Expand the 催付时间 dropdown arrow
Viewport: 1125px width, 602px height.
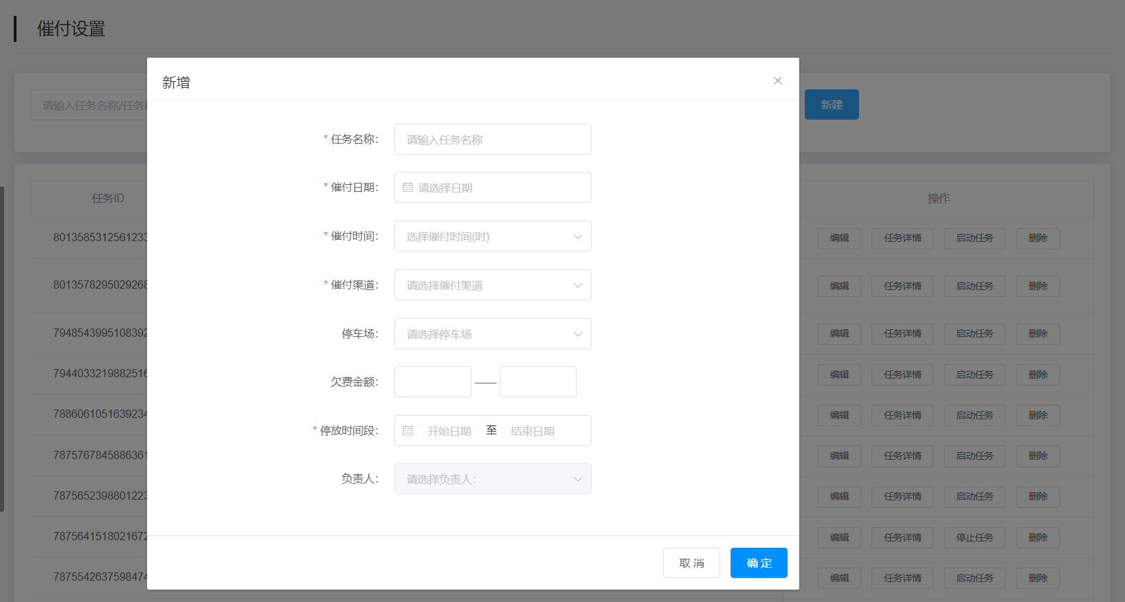point(577,236)
